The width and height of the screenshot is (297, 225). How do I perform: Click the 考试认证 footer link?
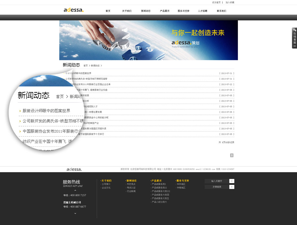(x=131, y=188)
